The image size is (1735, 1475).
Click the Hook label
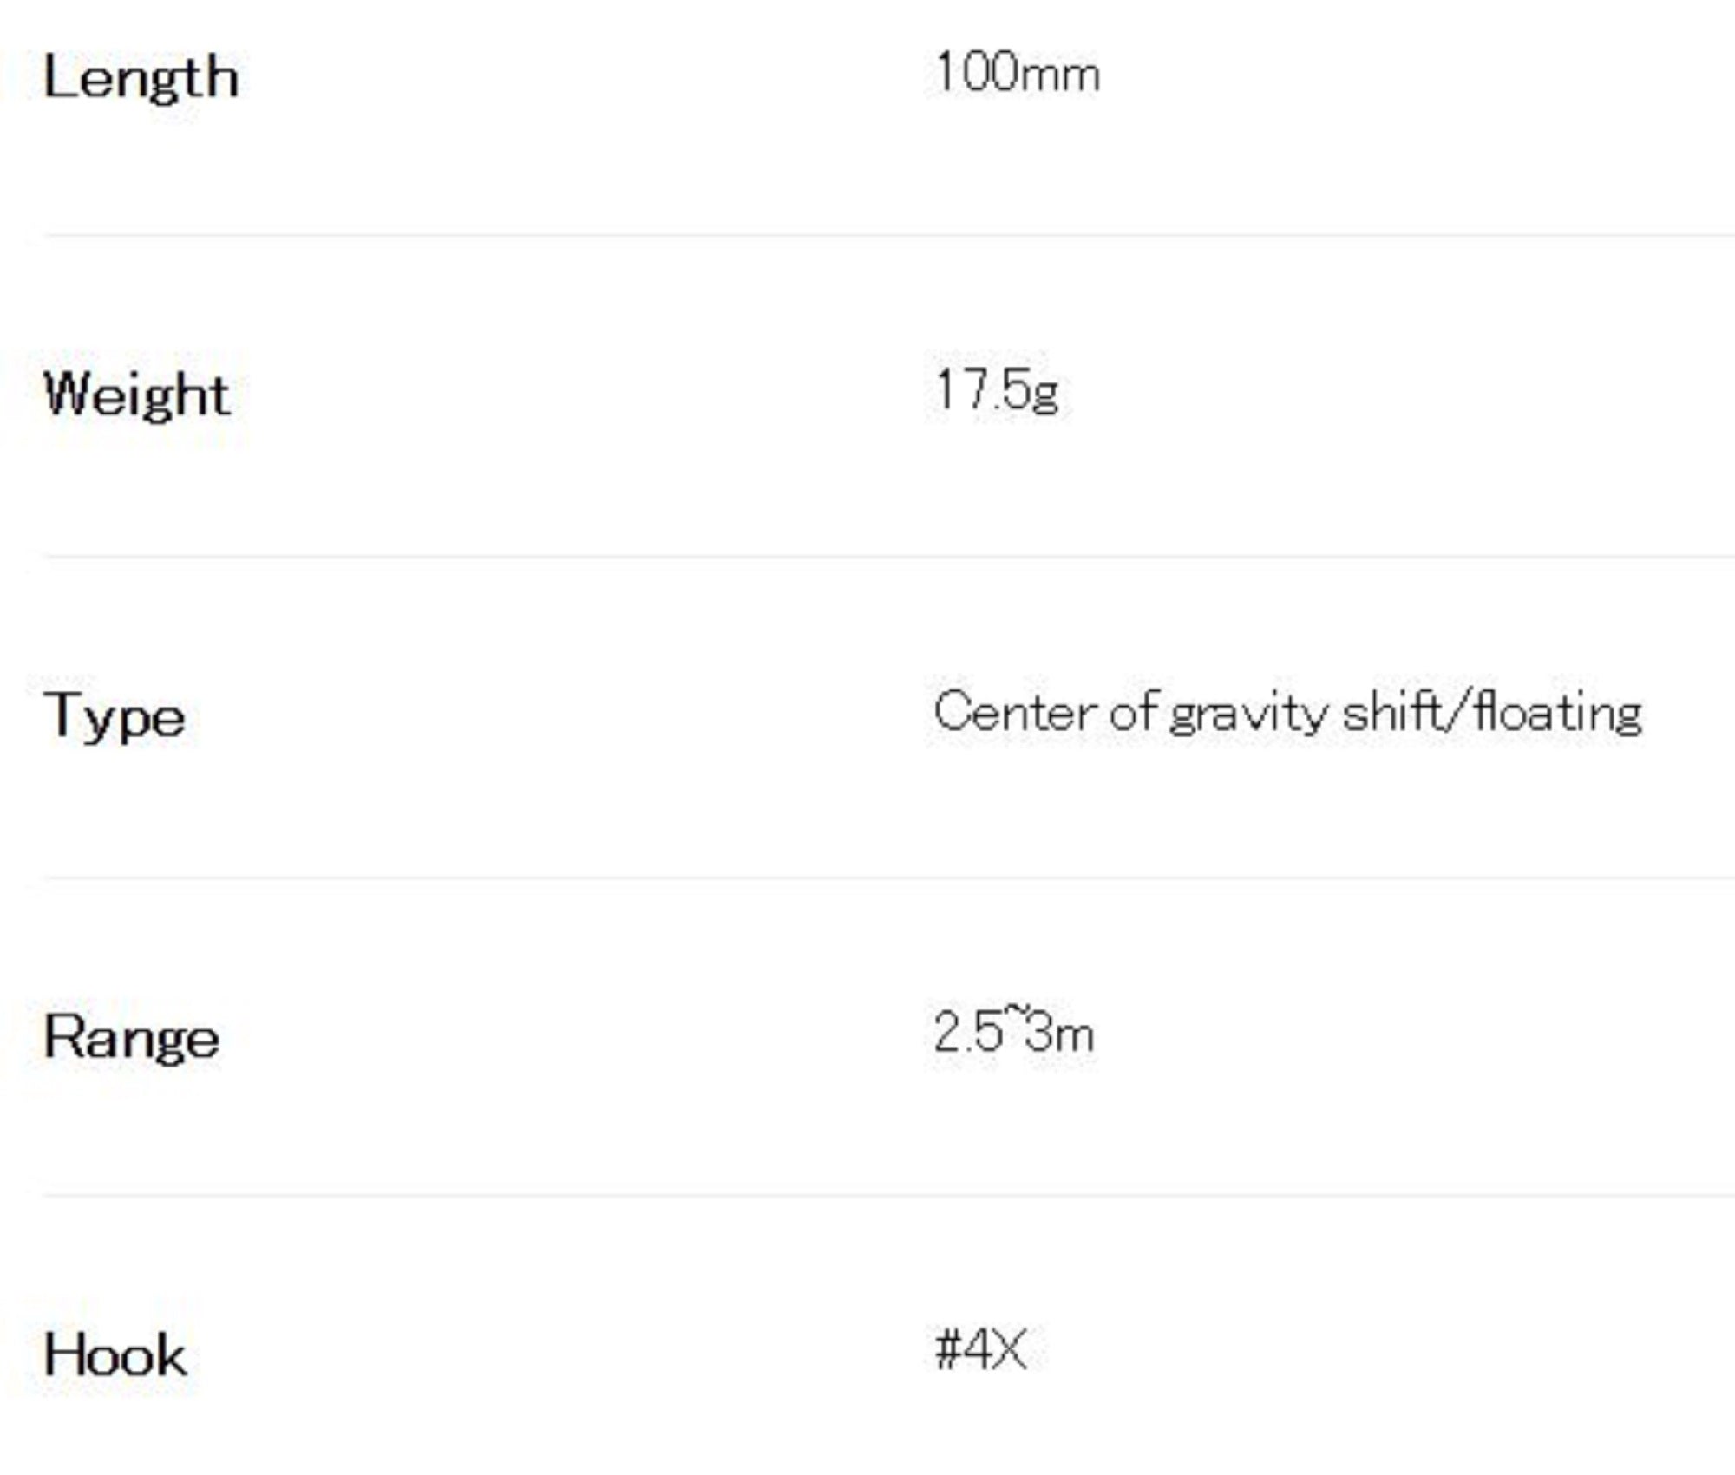[115, 1356]
